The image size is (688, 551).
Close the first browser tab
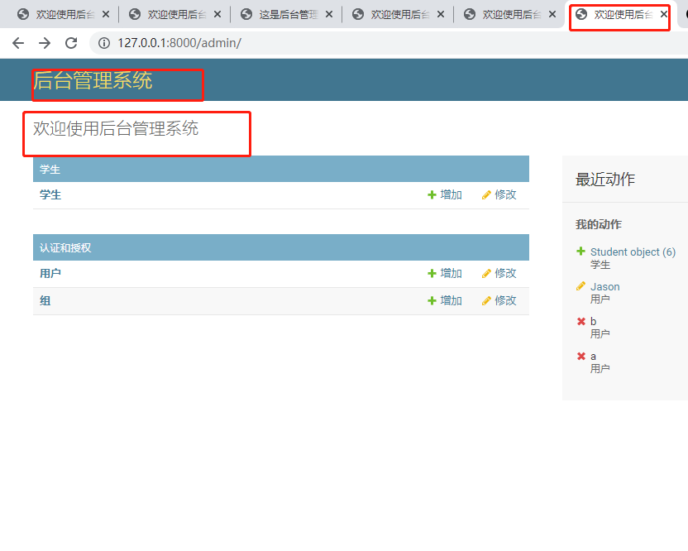click(x=106, y=15)
